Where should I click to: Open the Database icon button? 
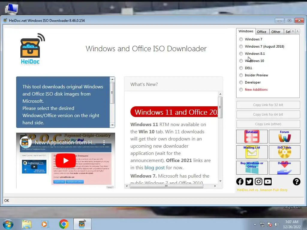pos(252,137)
